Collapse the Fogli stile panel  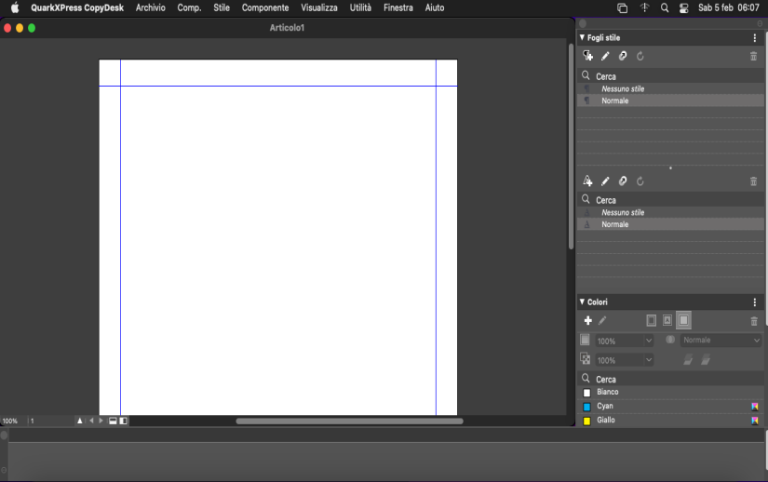583,37
